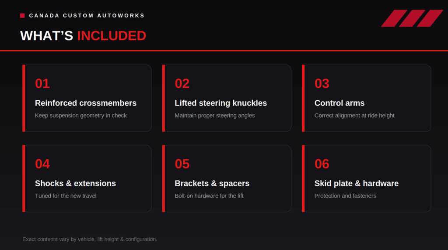Select the Brackets & spacers heading
Screen dimensions: 448x250
[x=212, y=183]
